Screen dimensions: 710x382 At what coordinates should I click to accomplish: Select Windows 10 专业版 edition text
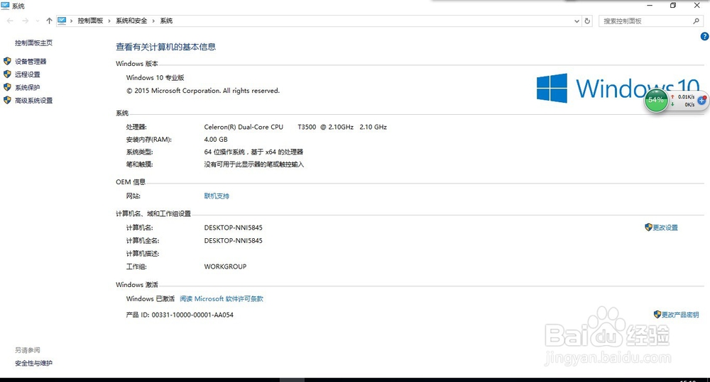155,78
